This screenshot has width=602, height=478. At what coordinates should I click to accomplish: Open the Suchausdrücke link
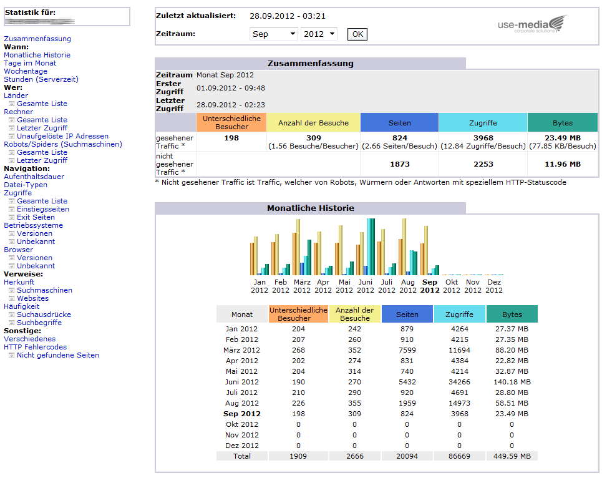(x=44, y=315)
